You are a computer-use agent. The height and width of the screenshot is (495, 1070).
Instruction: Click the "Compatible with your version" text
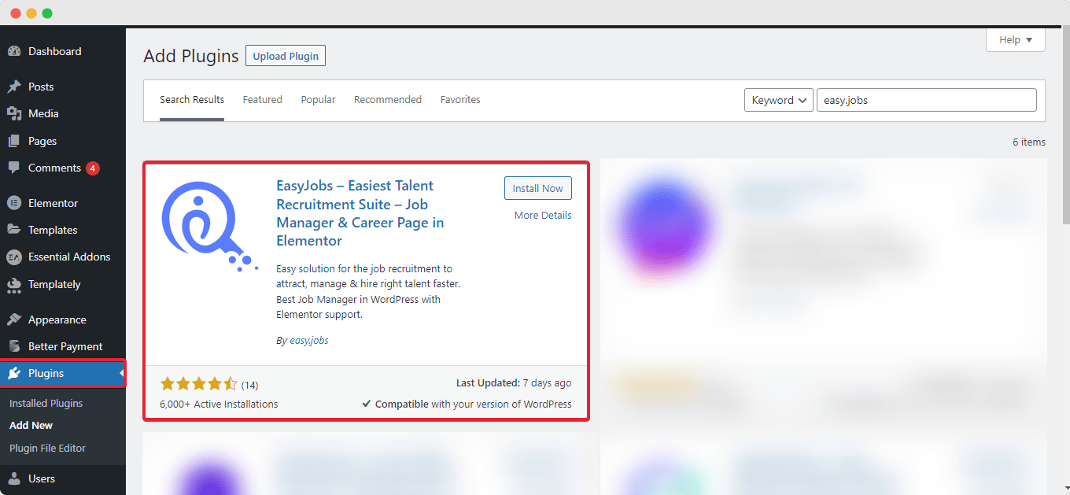(467, 404)
